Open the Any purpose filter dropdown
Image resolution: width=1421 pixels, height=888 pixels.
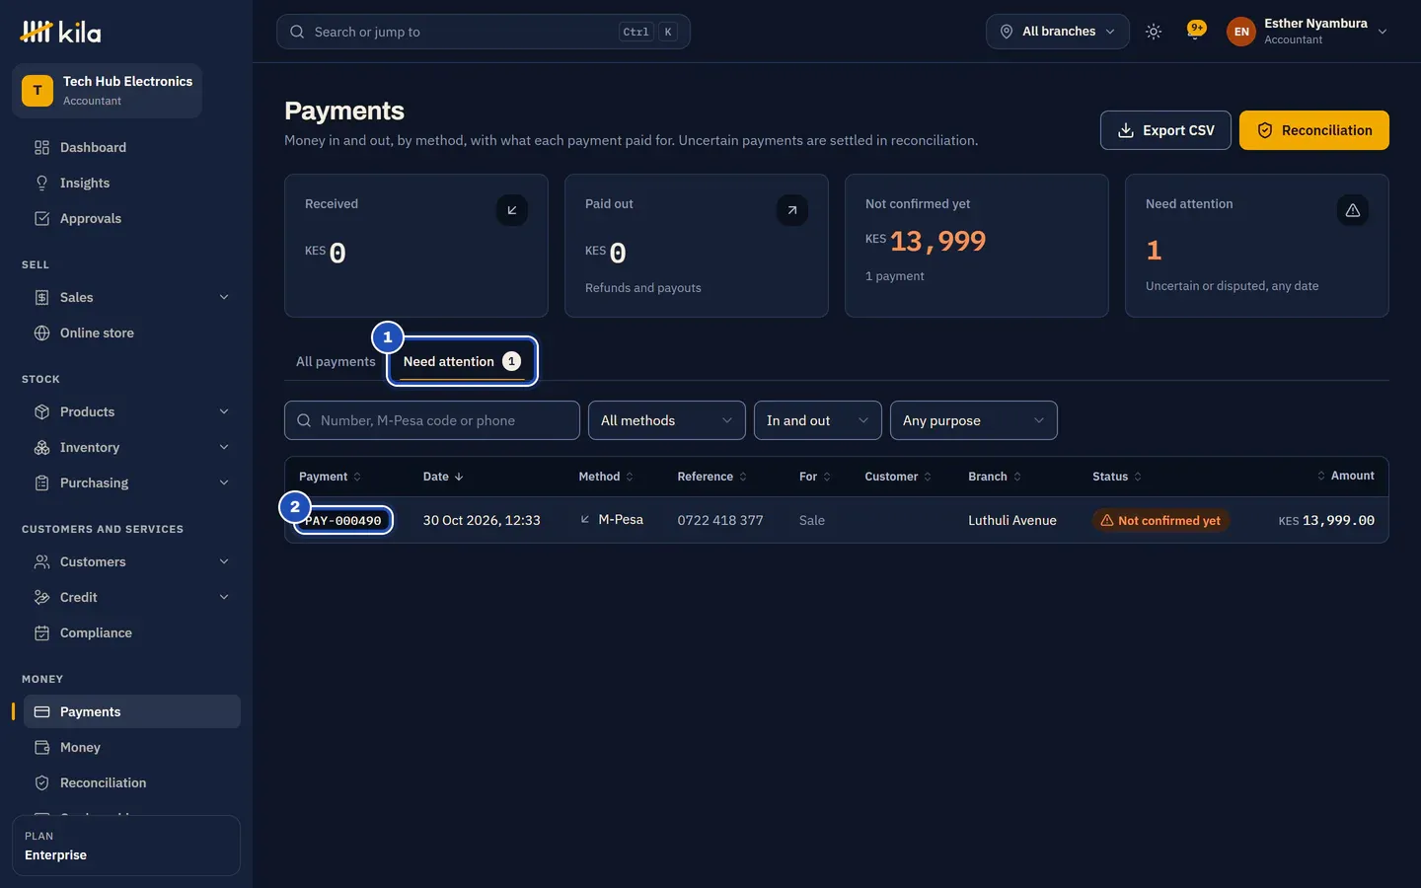coord(974,420)
